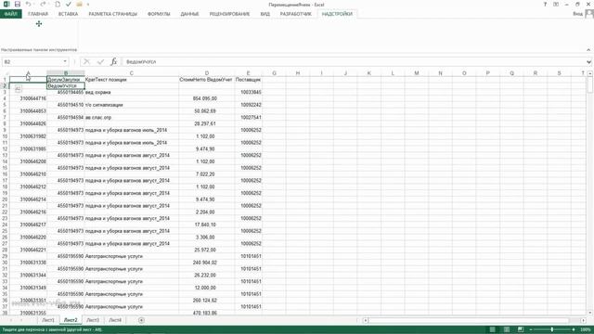Open the РАЗМЕТКА СТРАНИЦЫ ribbon tab
This screenshot has height=334, width=594.
coord(113,14)
